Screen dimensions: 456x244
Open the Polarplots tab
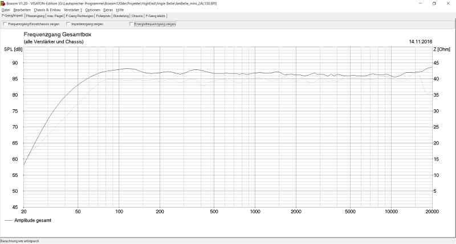coord(103,16)
